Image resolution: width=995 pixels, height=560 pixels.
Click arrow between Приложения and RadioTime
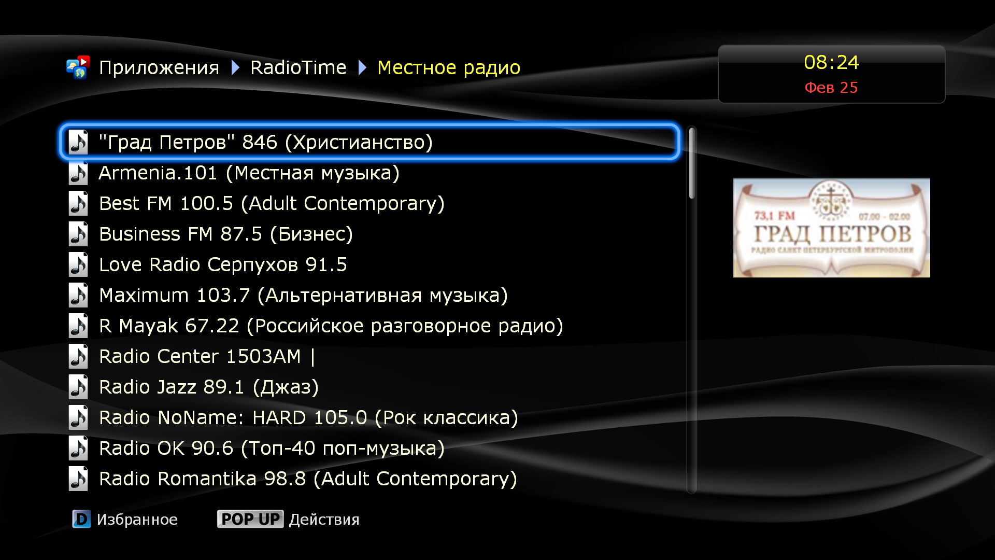pos(235,67)
